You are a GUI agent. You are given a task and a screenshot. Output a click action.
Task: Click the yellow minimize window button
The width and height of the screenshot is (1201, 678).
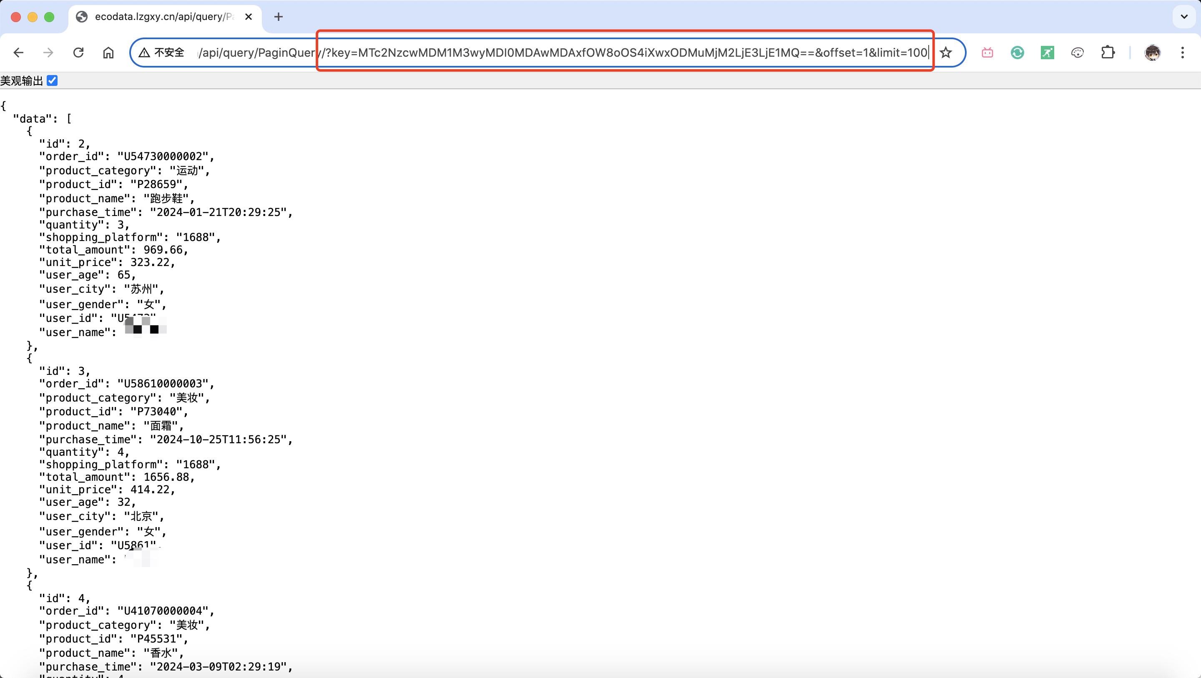[32, 17]
